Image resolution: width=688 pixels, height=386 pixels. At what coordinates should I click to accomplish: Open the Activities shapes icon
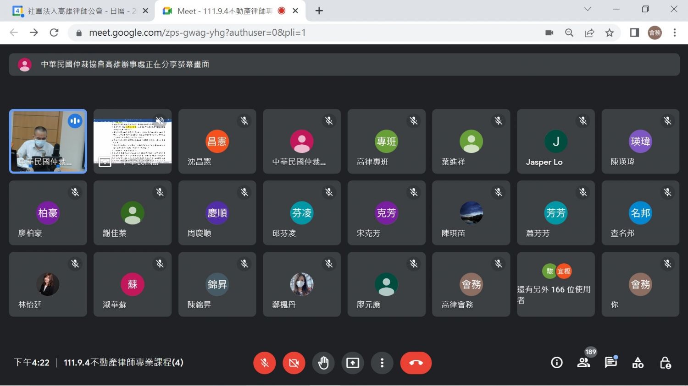(638, 363)
